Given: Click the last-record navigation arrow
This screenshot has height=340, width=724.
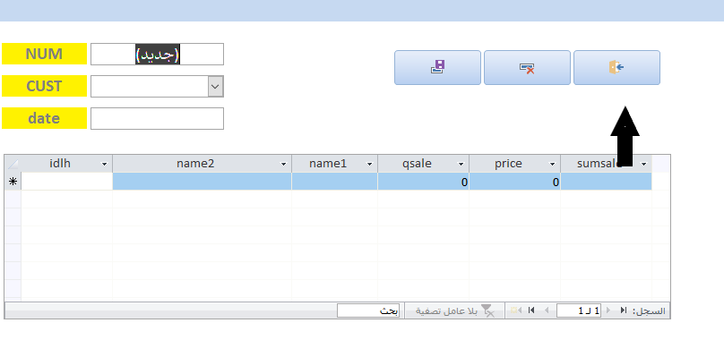Looking at the screenshot, I should tap(531, 310).
